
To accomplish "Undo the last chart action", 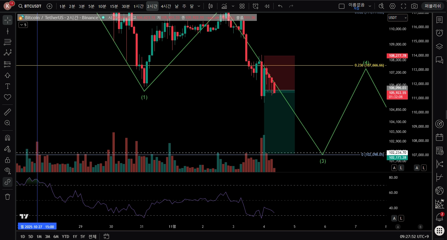I will pyautogui.click(x=280, y=6).
